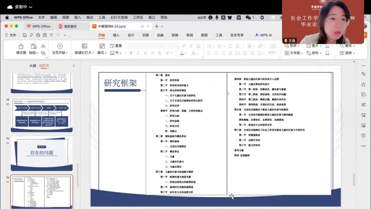371x209 pixels.
Task: Open the Design (设计) ribbon tab
Action: tap(131, 35)
